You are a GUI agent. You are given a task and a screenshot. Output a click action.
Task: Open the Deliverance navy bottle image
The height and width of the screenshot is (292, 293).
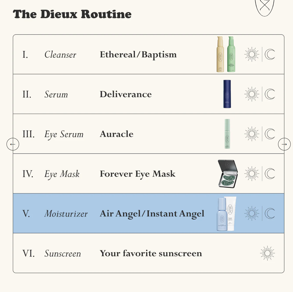(227, 94)
